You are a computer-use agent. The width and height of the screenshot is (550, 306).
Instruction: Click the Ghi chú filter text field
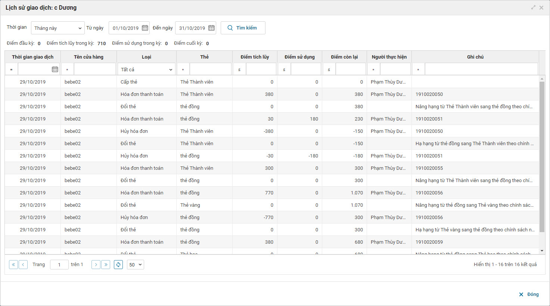(x=481, y=69)
